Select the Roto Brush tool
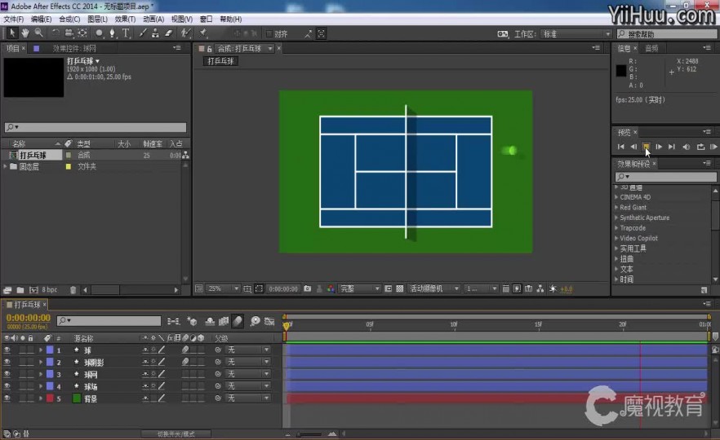The width and height of the screenshot is (720, 440). (x=185, y=33)
